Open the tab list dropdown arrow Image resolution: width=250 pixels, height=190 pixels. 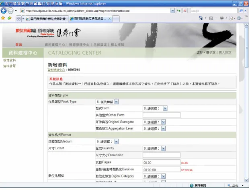pos(23,19)
